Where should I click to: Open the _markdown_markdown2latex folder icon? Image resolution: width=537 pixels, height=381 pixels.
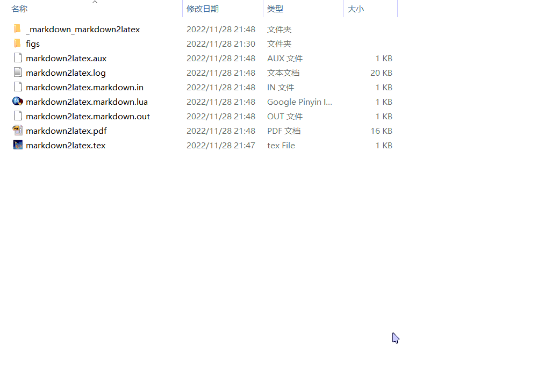tap(17, 29)
